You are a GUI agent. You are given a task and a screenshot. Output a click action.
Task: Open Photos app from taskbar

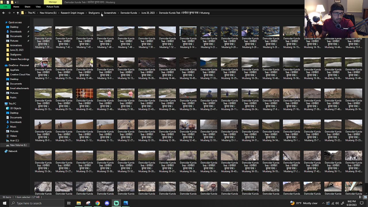pyautogui.click(x=126, y=203)
